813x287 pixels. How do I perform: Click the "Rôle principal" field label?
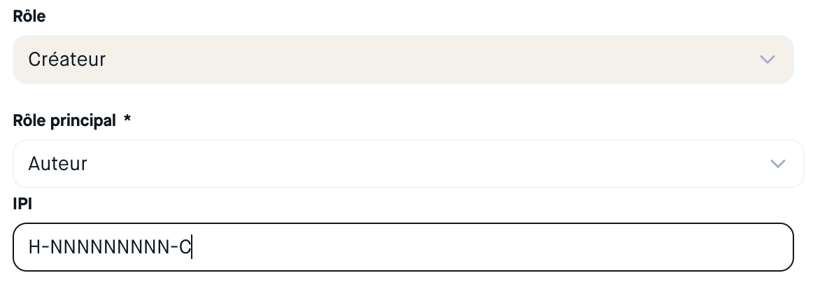(64, 120)
